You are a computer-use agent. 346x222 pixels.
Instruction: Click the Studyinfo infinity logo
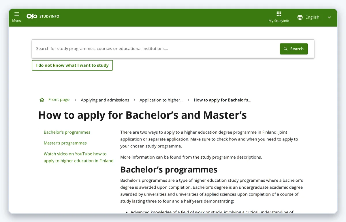32,16
